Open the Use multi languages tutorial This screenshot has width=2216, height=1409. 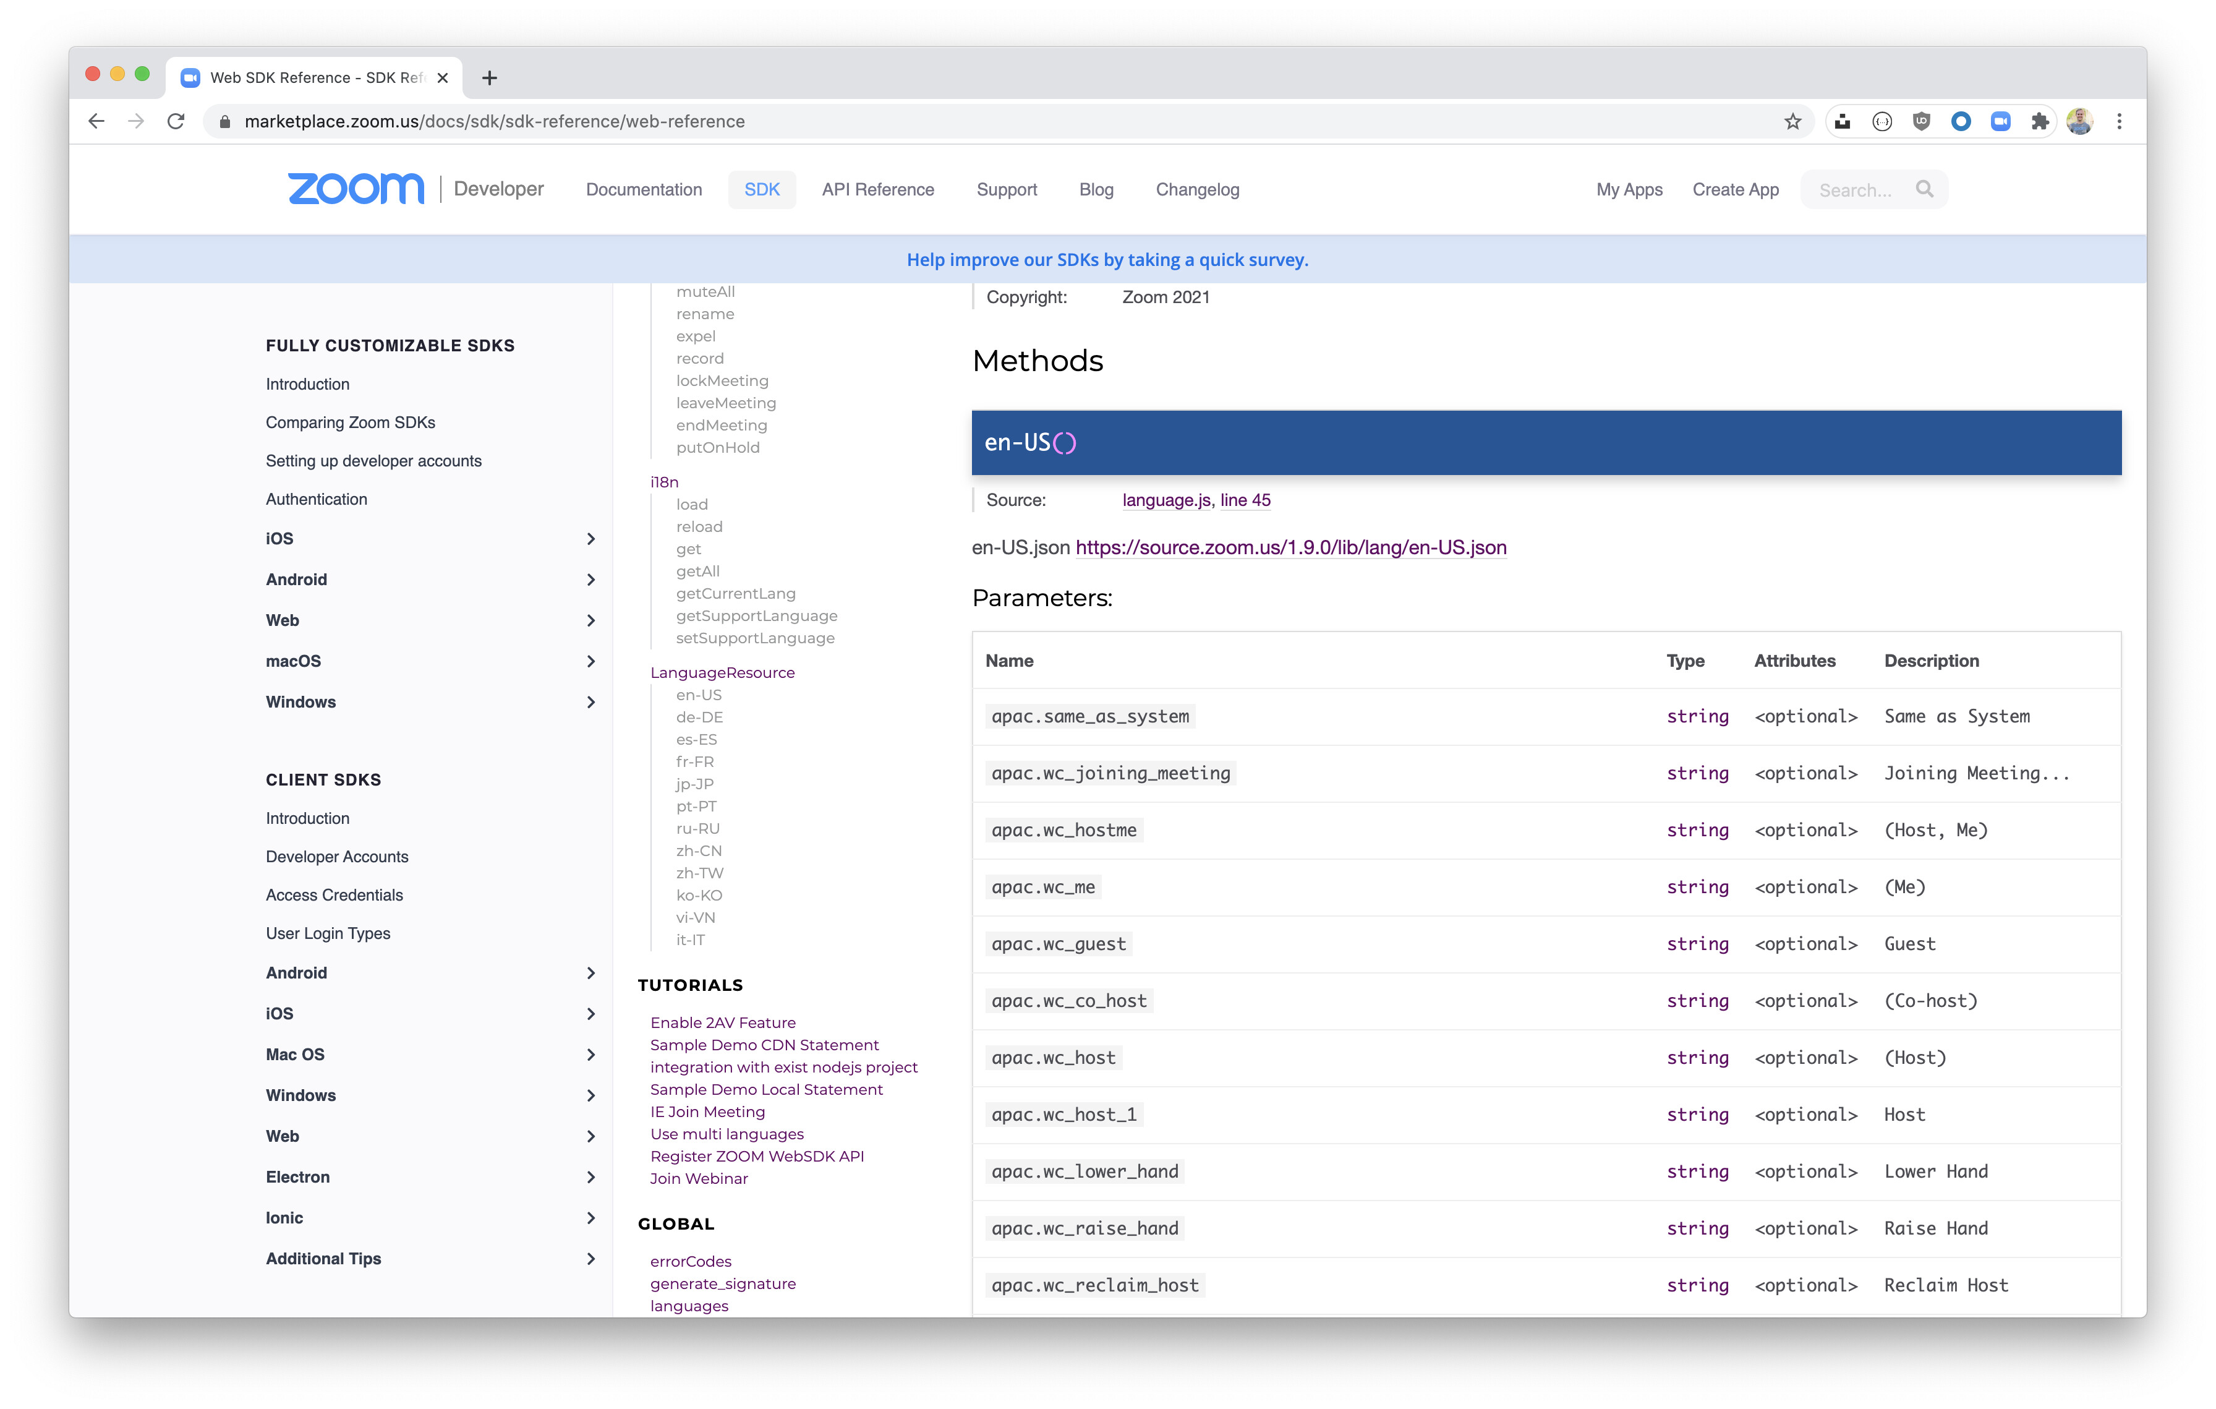[x=727, y=1134]
